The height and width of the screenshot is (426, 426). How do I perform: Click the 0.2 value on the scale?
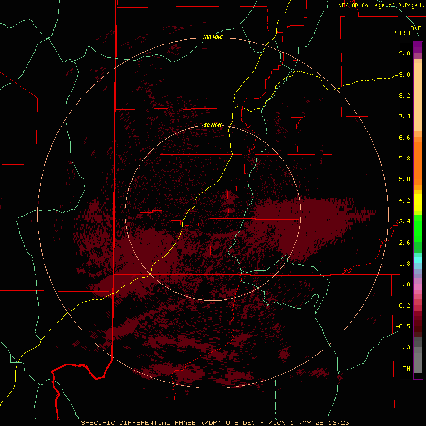click(x=405, y=305)
